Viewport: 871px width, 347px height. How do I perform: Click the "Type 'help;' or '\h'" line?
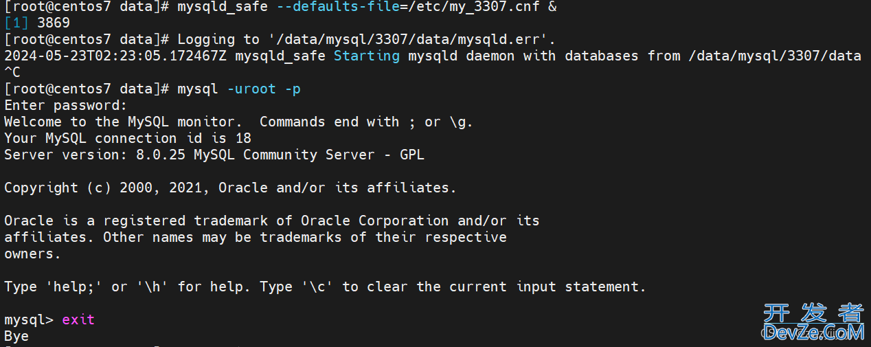[326, 287]
